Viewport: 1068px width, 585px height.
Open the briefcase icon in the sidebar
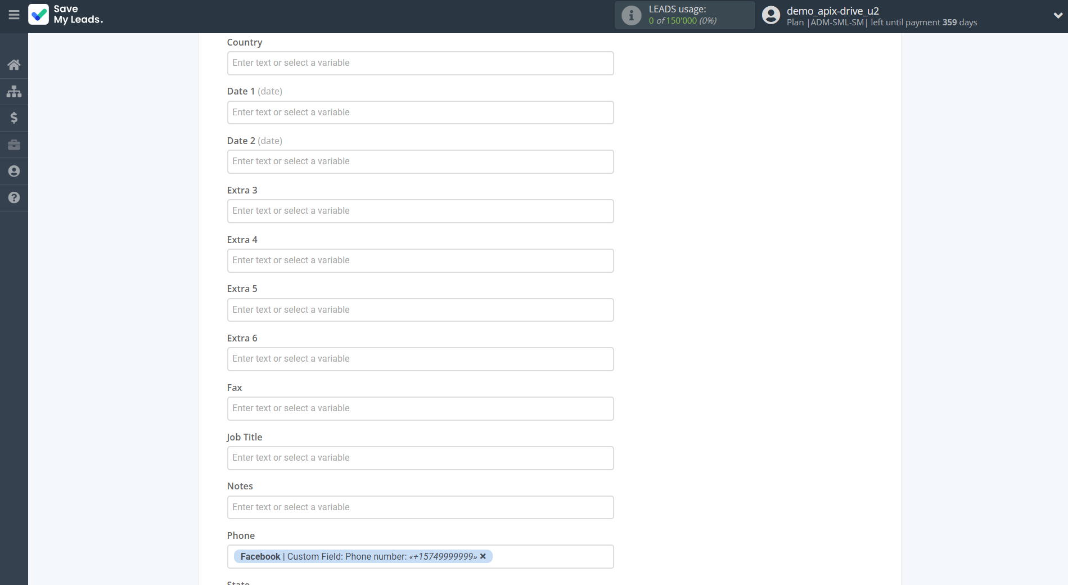coord(14,145)
